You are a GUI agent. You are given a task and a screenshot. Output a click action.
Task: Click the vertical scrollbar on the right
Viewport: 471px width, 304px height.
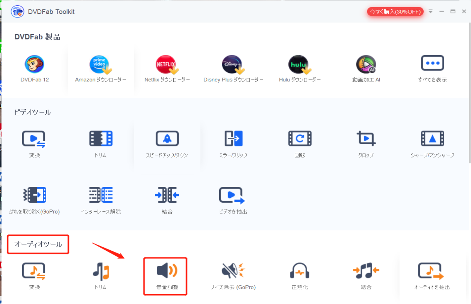coord(469,94)
